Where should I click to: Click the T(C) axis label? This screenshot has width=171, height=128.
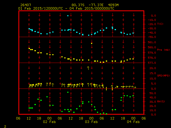(x=160, y=24)
